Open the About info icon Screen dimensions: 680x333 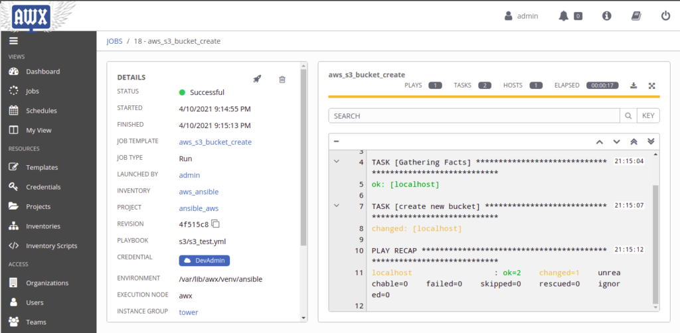(x=607, y=16)
